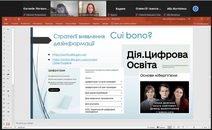Toggle the Notes pane button

[151, 128]
